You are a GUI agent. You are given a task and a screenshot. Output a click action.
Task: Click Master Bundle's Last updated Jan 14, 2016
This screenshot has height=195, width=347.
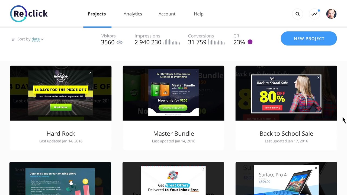173,141
